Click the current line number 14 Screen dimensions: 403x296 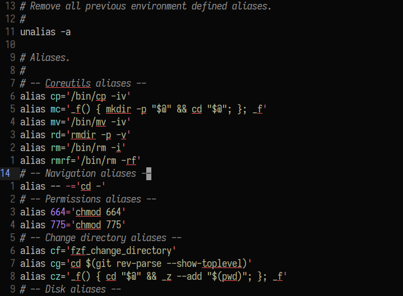tap(5, 173)
